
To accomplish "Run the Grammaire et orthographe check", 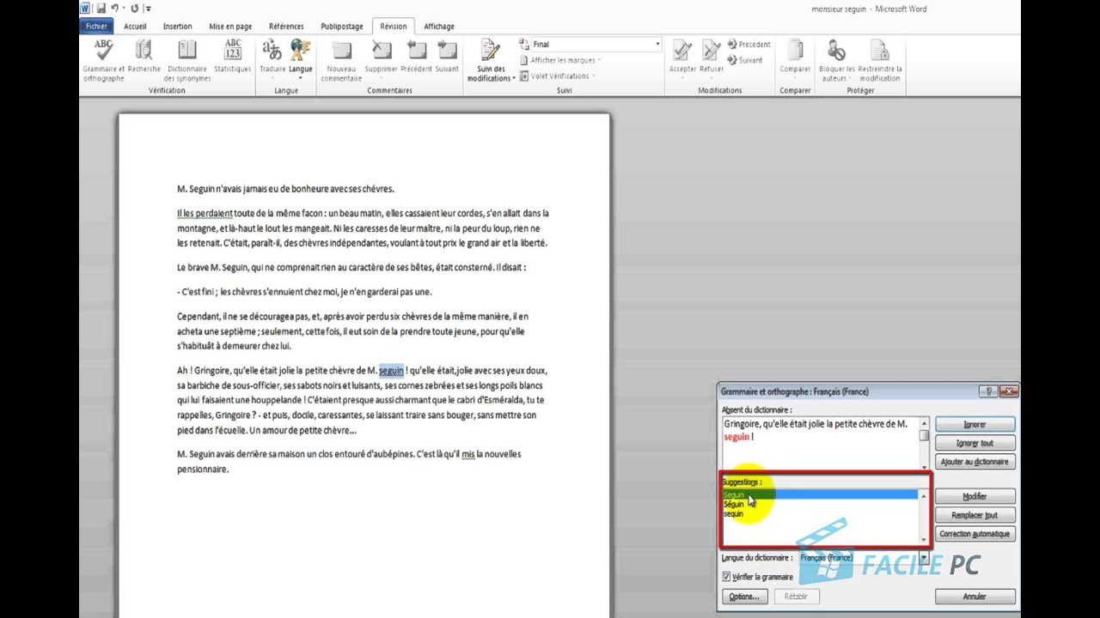I will pyautogui.click(x=103, y=60).
